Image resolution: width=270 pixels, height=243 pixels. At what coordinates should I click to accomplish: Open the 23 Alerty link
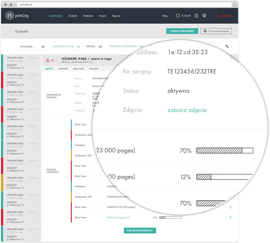pos(226,16)
